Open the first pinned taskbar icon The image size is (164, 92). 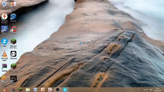(5, 90)
